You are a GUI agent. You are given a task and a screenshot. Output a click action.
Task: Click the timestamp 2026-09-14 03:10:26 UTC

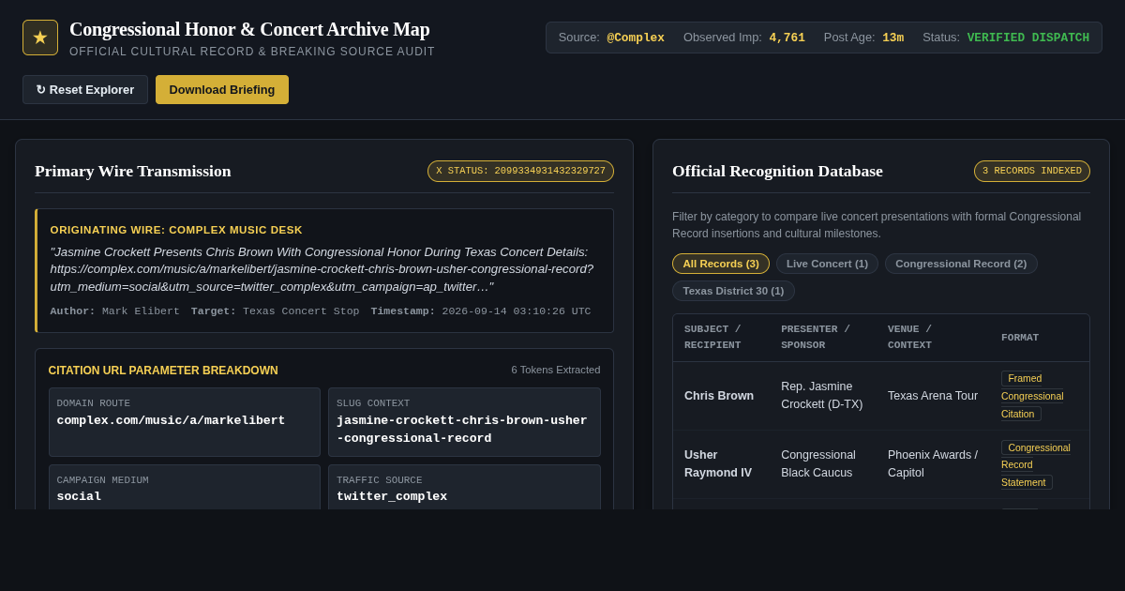click(x=517, y=311)
